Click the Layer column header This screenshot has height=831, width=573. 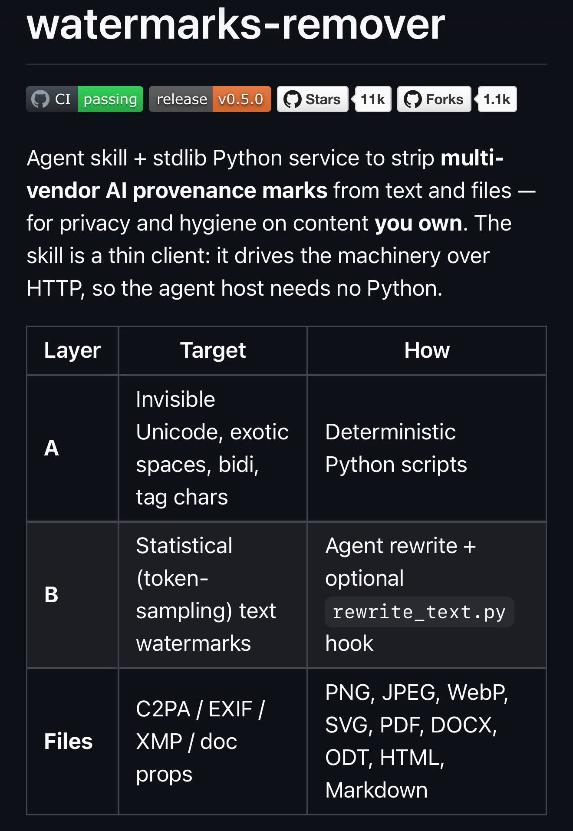[x=72, y=350]
